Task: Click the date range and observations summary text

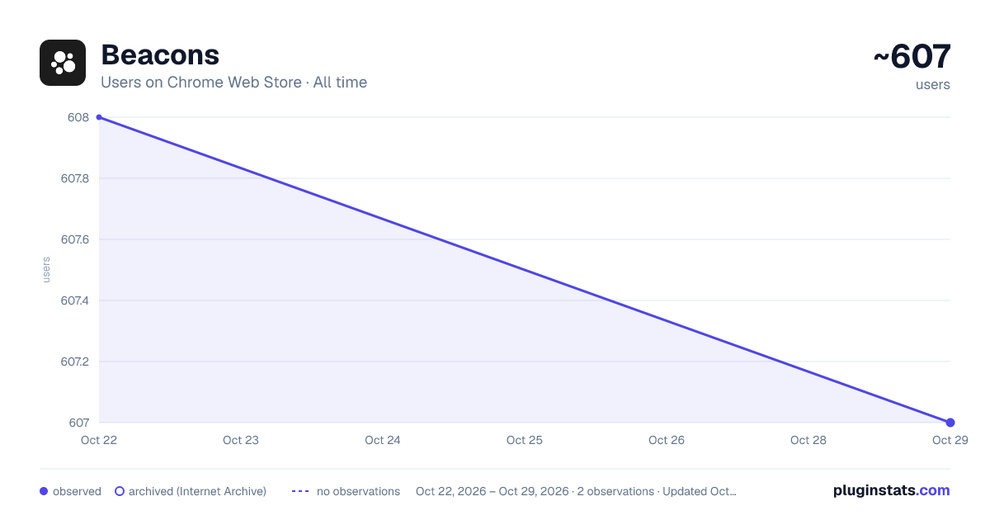Action: pyautogui.click(x=576, y=491)
